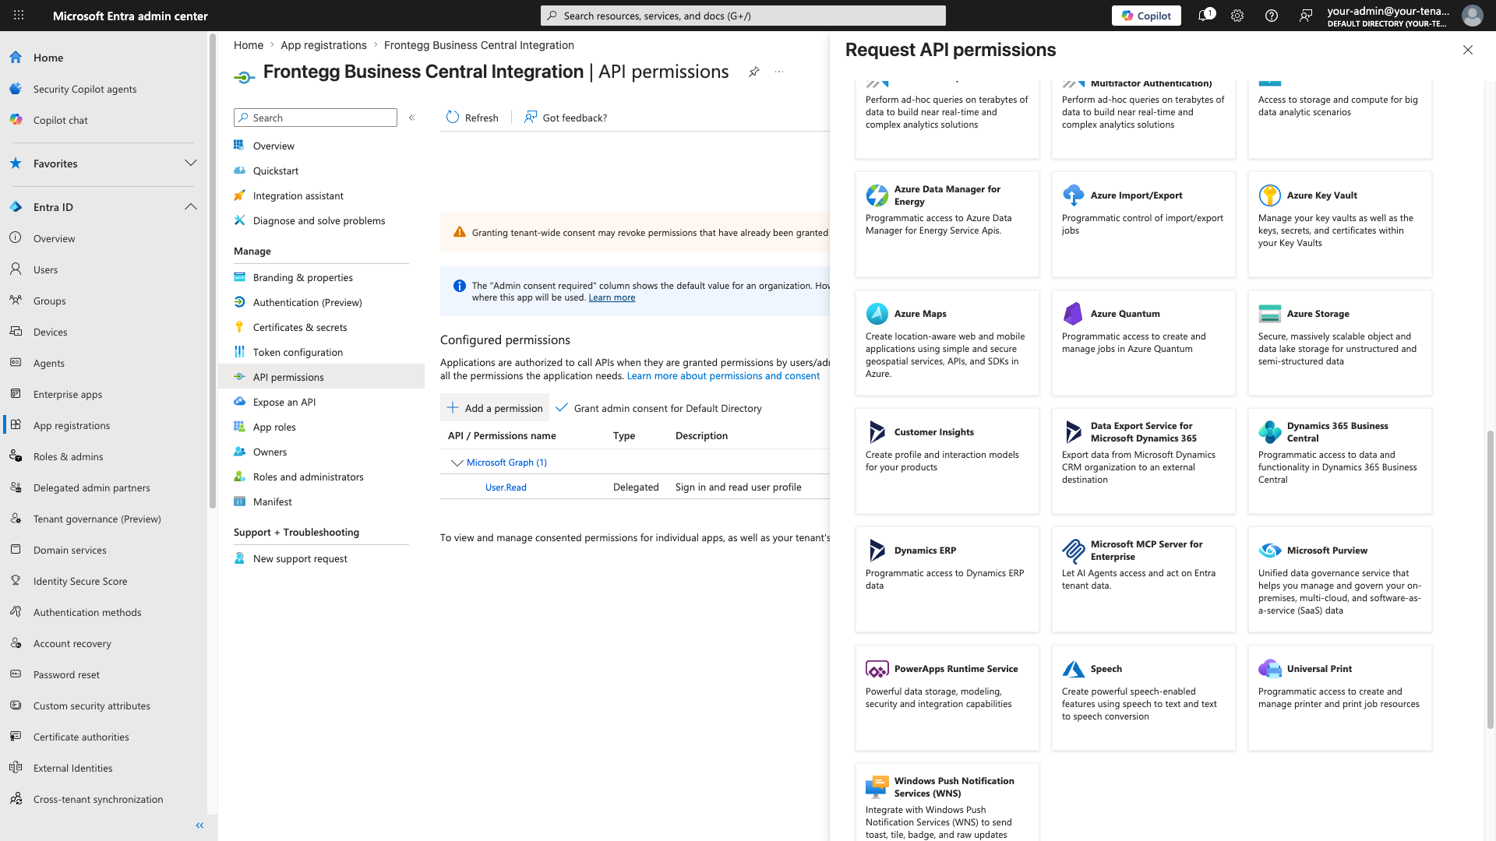Select the Dynamics ERP card icon

877,551
